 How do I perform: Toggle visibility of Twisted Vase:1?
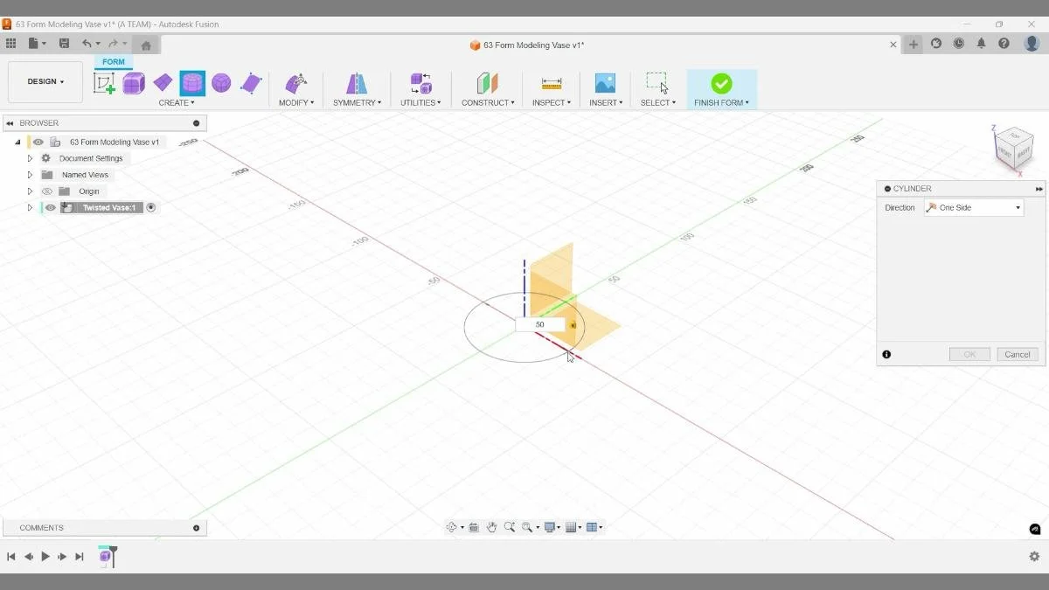coord(51,207)
